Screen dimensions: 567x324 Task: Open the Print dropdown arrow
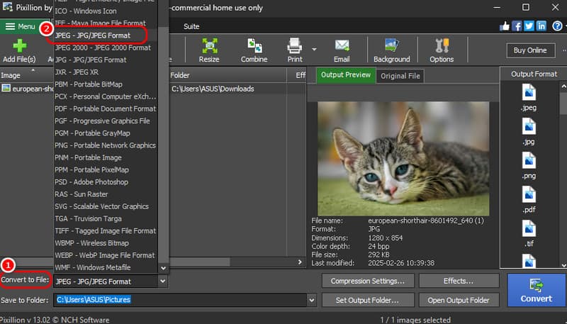click(313, 50)
